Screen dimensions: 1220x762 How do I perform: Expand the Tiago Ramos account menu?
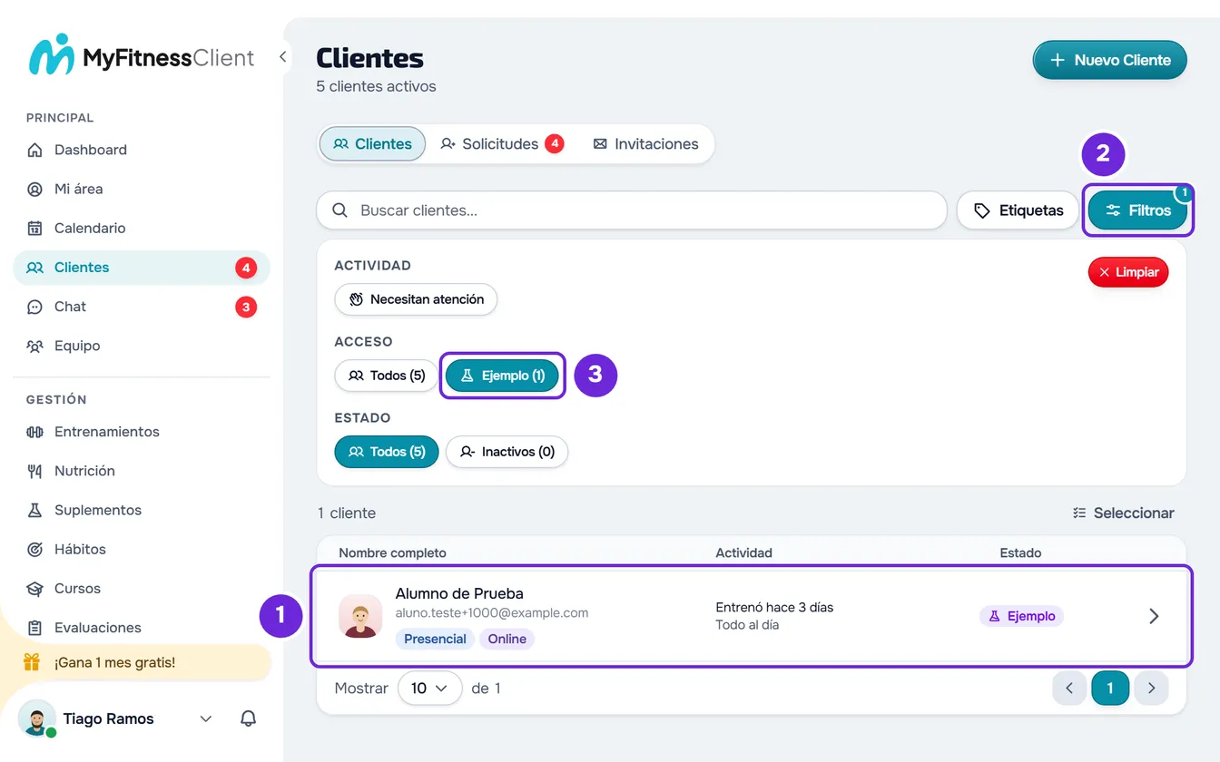tap(206, 718)
